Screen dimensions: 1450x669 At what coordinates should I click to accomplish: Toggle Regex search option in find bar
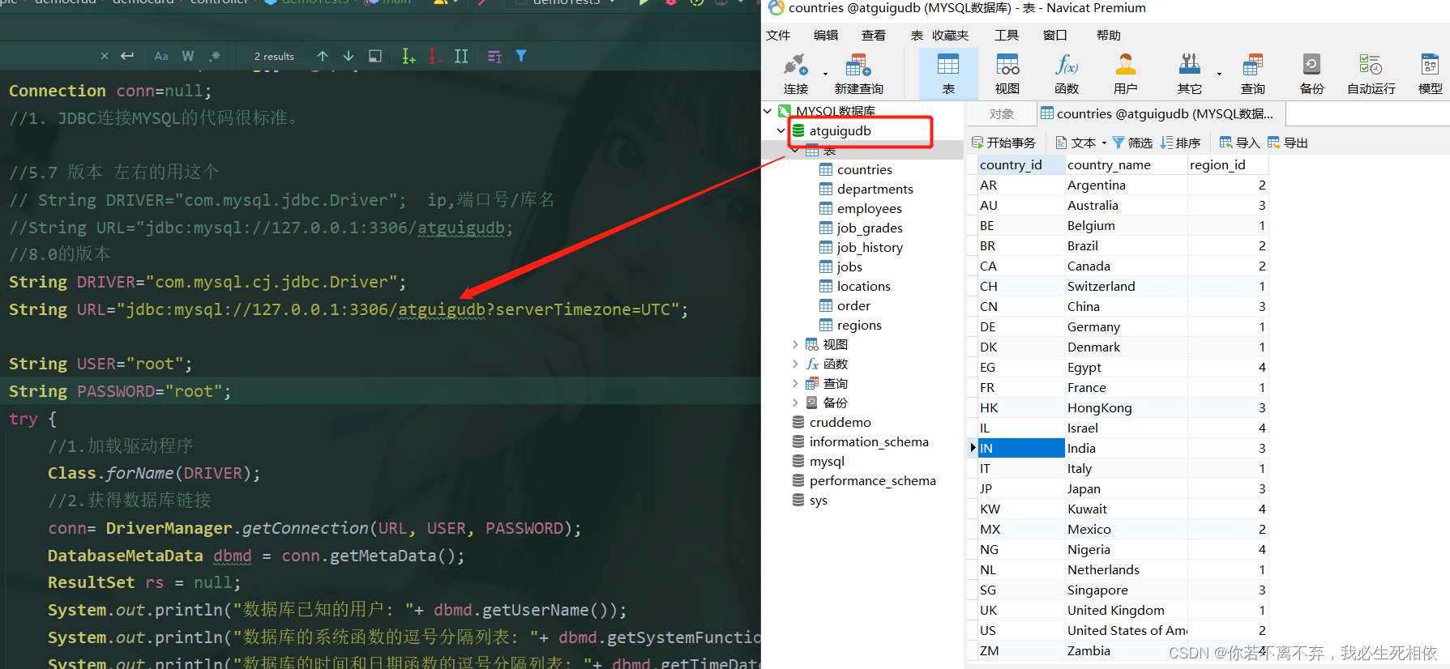click(215, 56)
